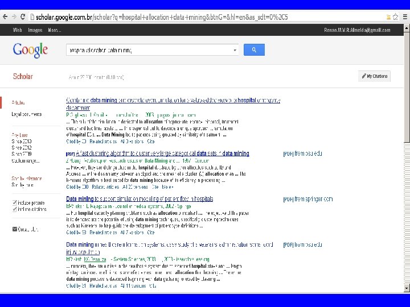Toggle the 'include patents' checkbox

pos(15,202)
